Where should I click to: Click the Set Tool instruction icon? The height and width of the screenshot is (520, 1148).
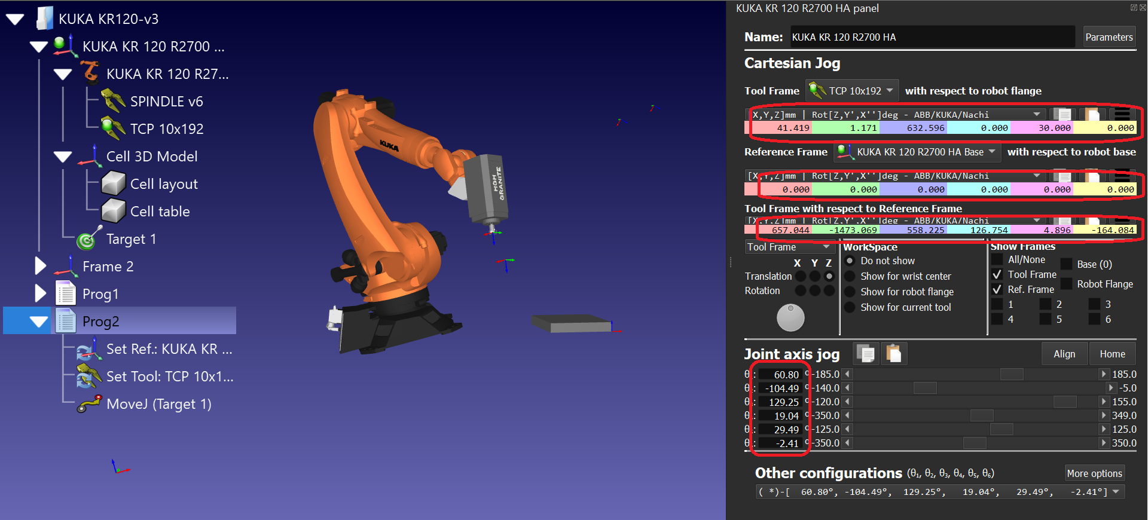[89, 377]
